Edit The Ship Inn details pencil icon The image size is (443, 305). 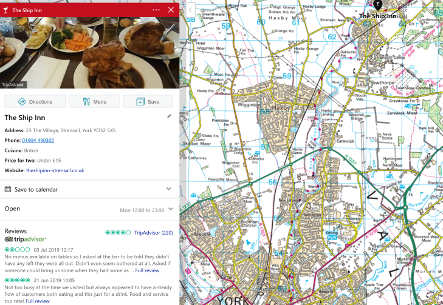169,116
